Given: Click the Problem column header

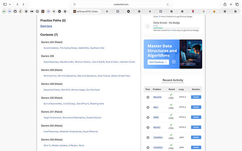Looking at the screenshot, I should [157, 89].
